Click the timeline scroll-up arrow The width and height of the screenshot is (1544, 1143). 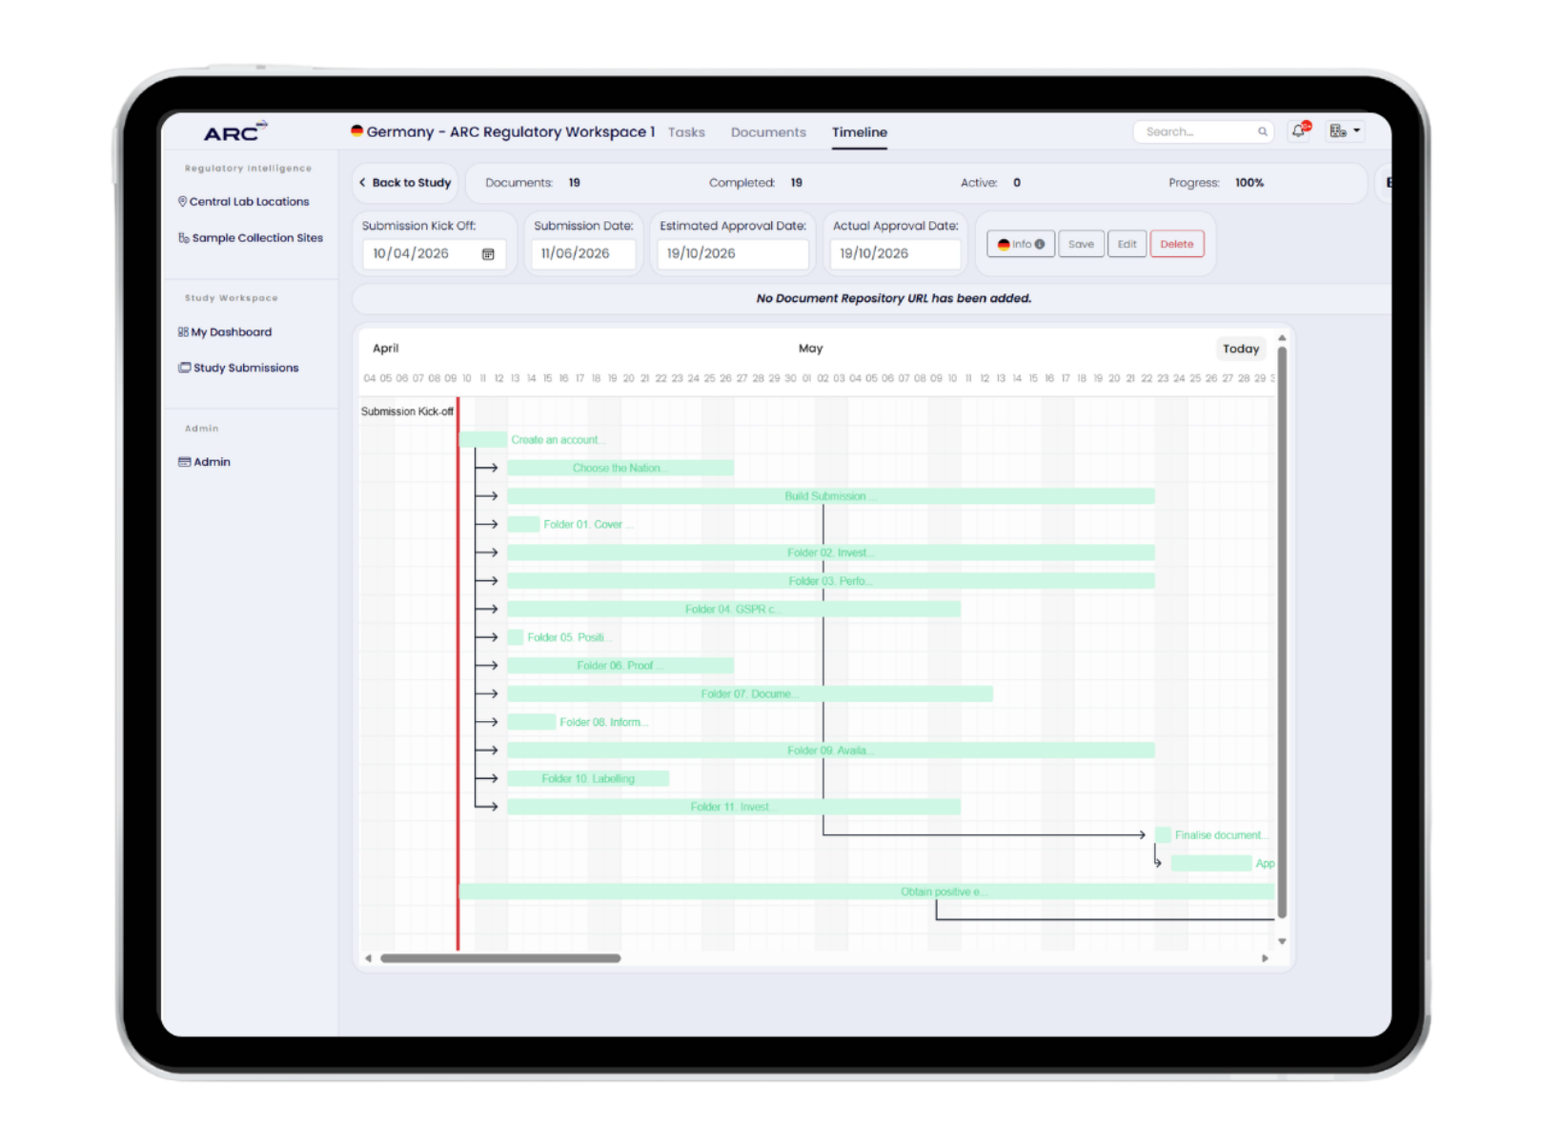click(x=1282, y=338)
